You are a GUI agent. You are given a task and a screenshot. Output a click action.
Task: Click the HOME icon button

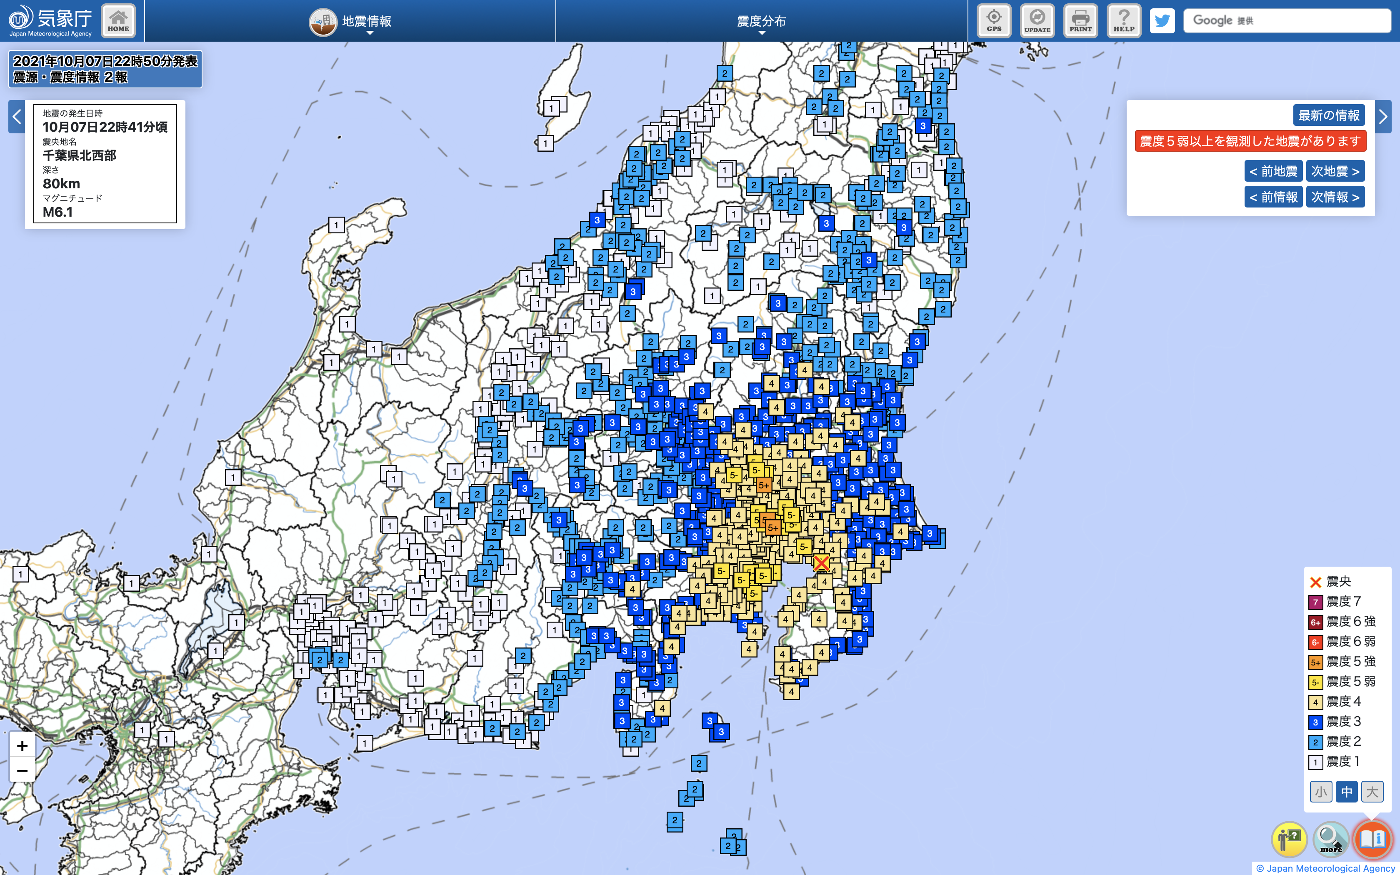118,21
